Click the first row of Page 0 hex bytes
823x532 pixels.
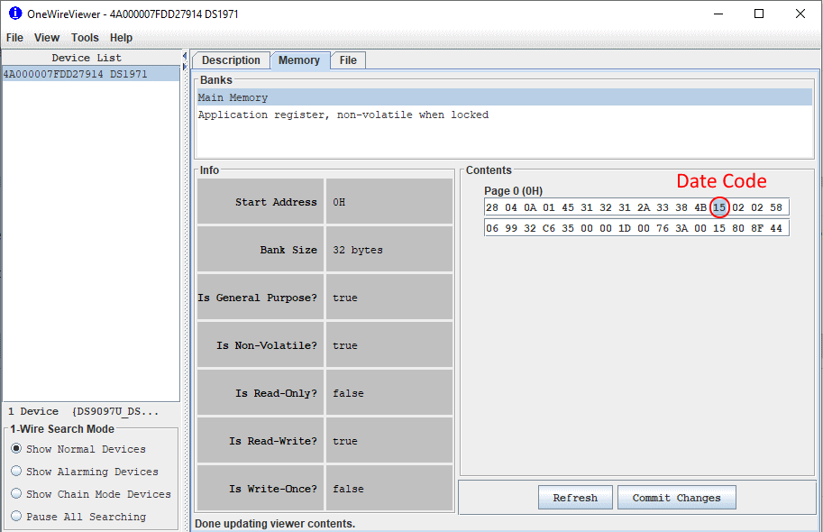pyautogui.click(x=636, y=206)
